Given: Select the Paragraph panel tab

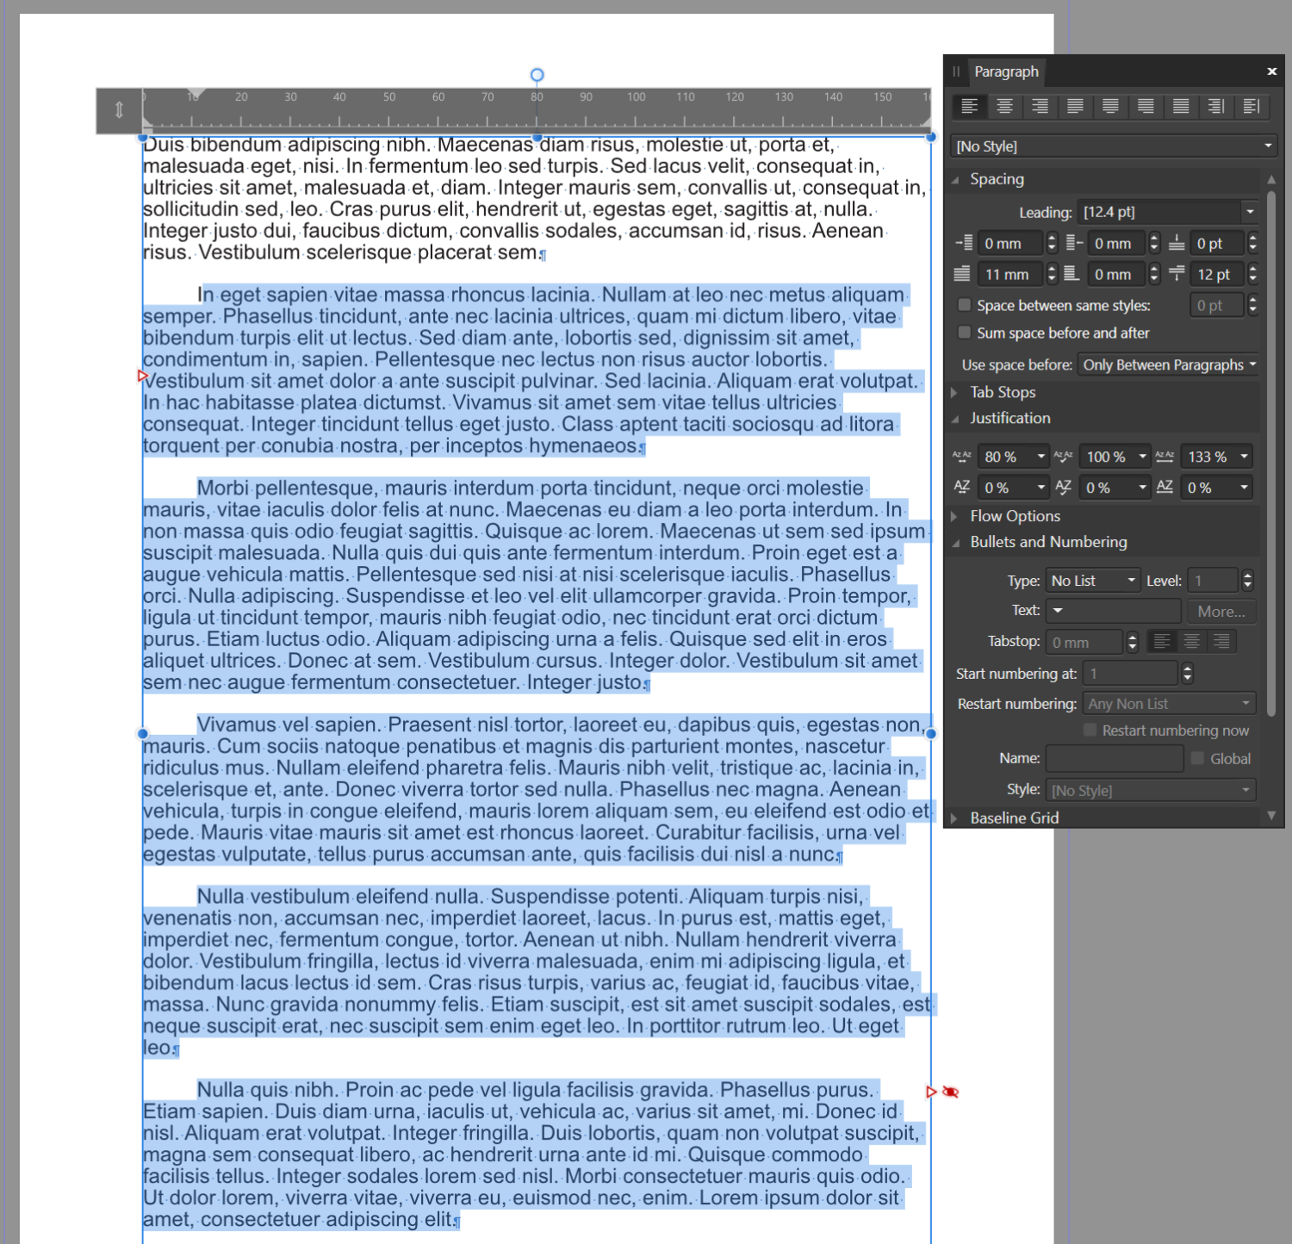Looking at the screenshot, I should point(1006,72).
